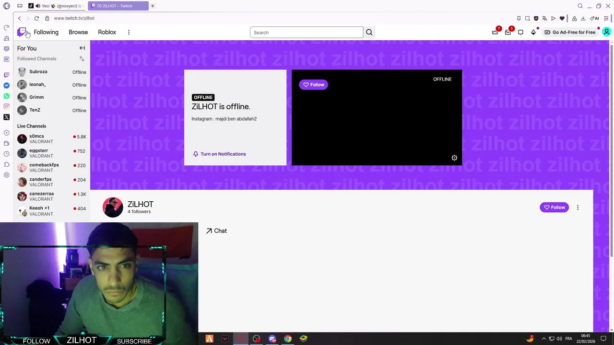Open a new browser tab

[x=153, y=6]
